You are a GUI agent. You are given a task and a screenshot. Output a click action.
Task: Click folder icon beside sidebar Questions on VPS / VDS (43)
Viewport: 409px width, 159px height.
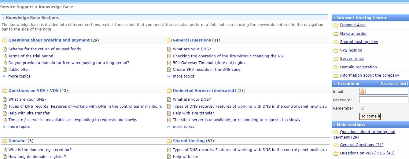click(x=336, y=154)
